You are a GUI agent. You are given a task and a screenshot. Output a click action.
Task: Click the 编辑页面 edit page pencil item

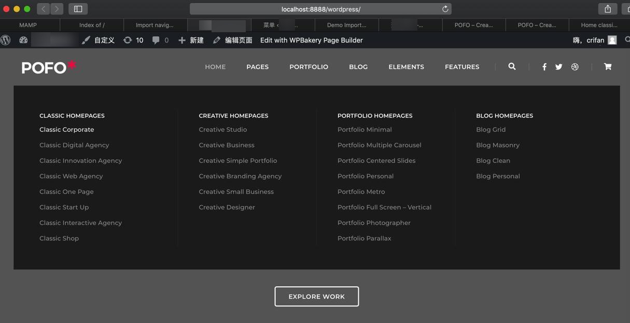[232, 40]
